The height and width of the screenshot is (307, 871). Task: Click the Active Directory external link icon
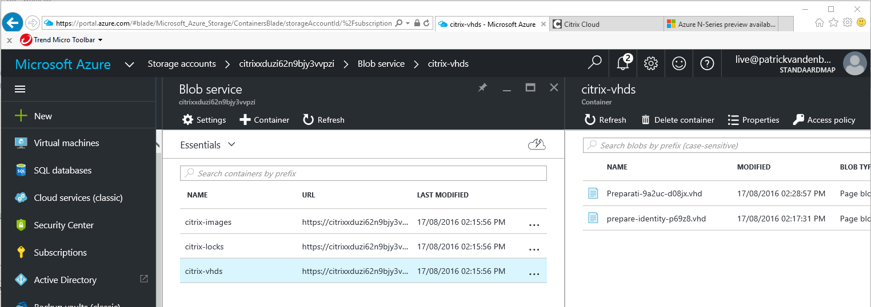click(144, 278)
